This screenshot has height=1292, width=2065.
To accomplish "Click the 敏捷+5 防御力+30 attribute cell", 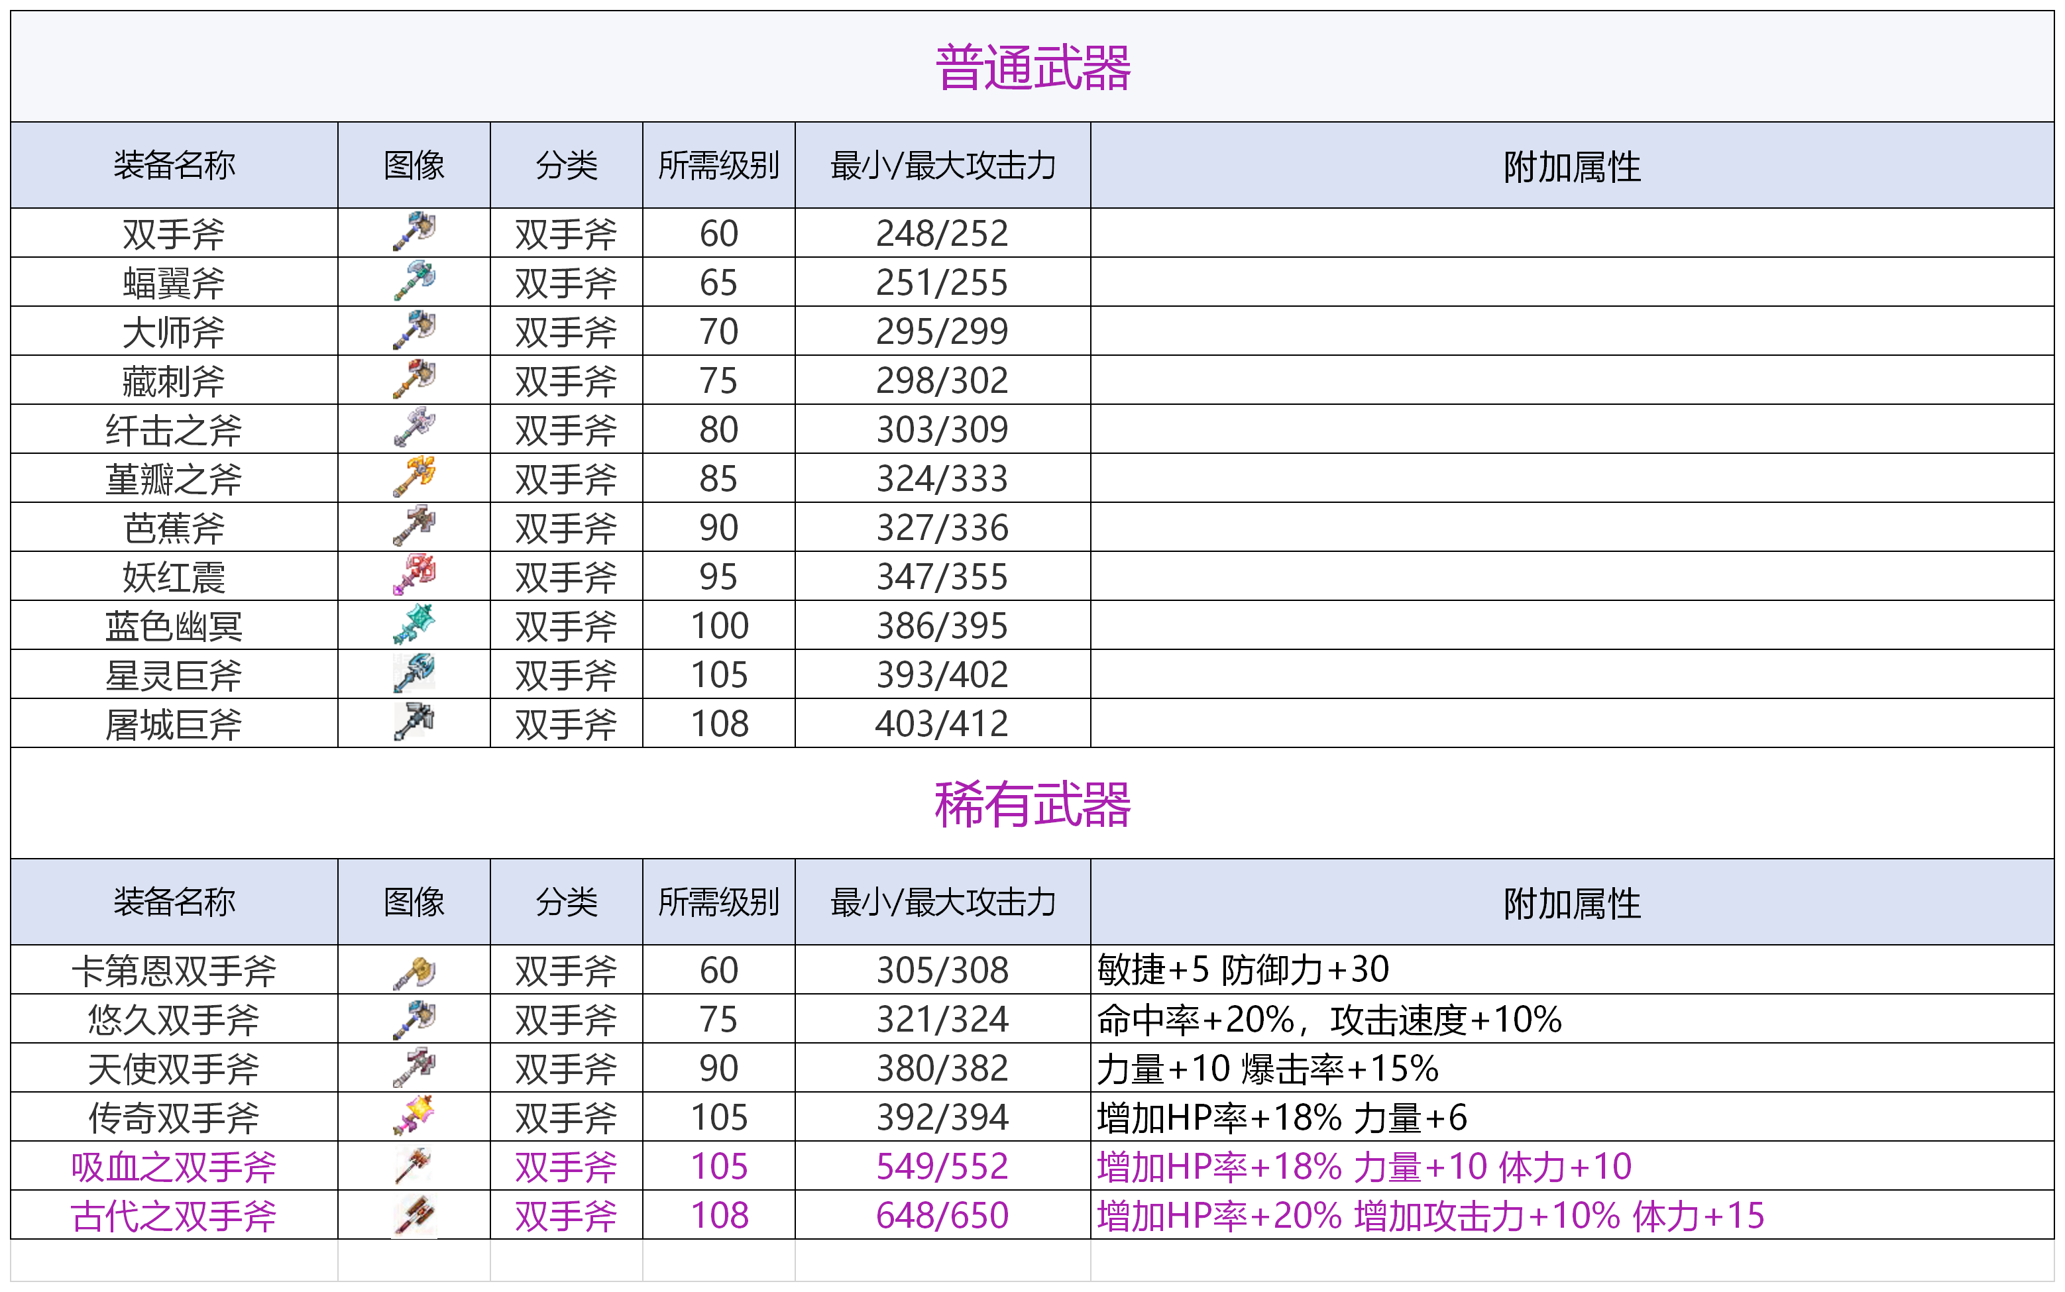I will (1243, 970).
